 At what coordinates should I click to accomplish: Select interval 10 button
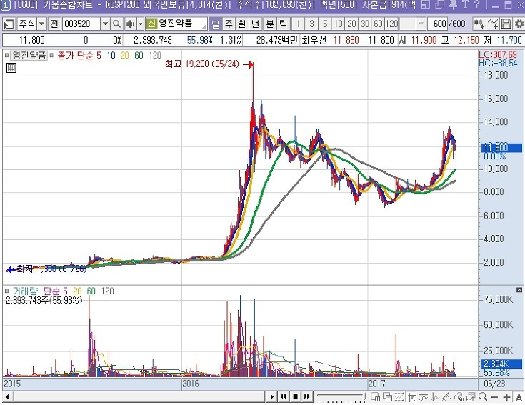338,24
